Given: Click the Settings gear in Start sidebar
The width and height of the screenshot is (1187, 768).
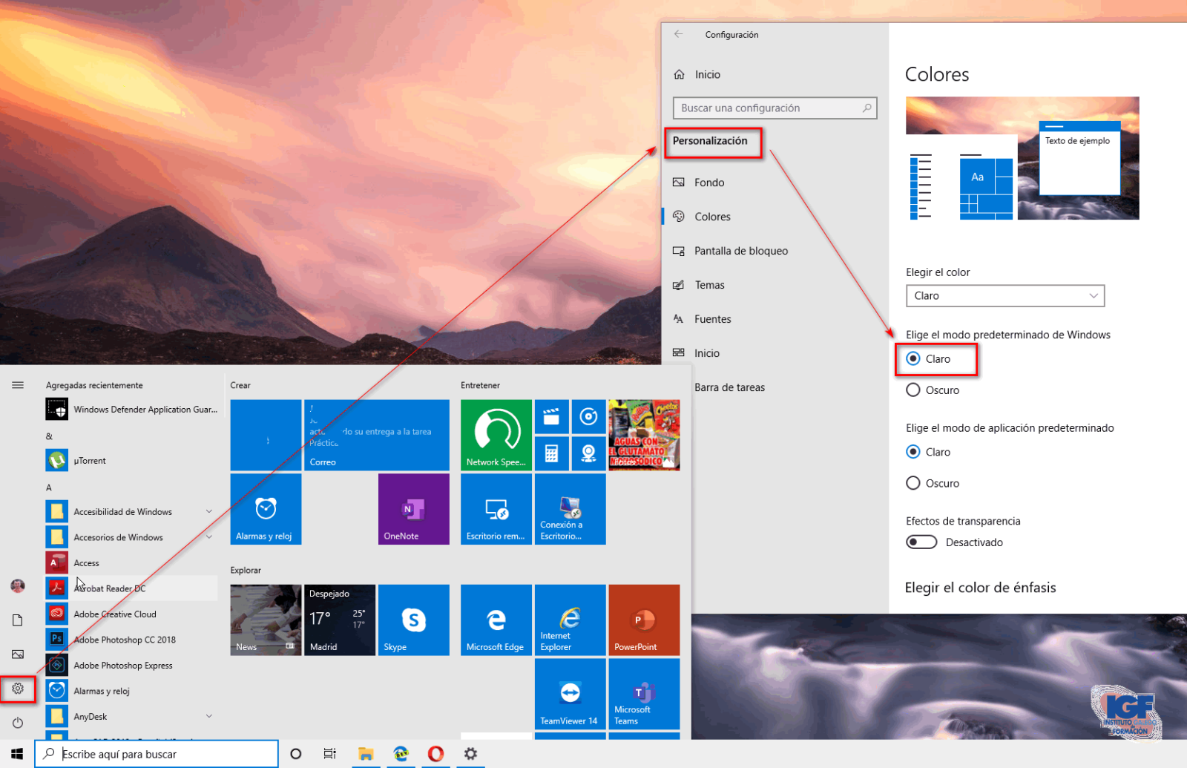Looking at the screenshot, I should tap(18, 689).
